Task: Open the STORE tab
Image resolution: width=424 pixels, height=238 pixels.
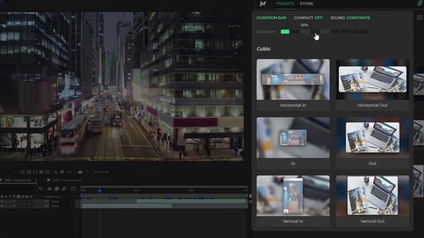Action: point(306,3)
